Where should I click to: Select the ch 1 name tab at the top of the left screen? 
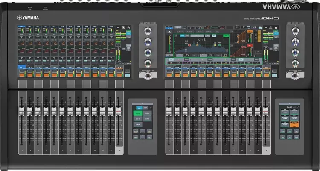click(22, 26)
